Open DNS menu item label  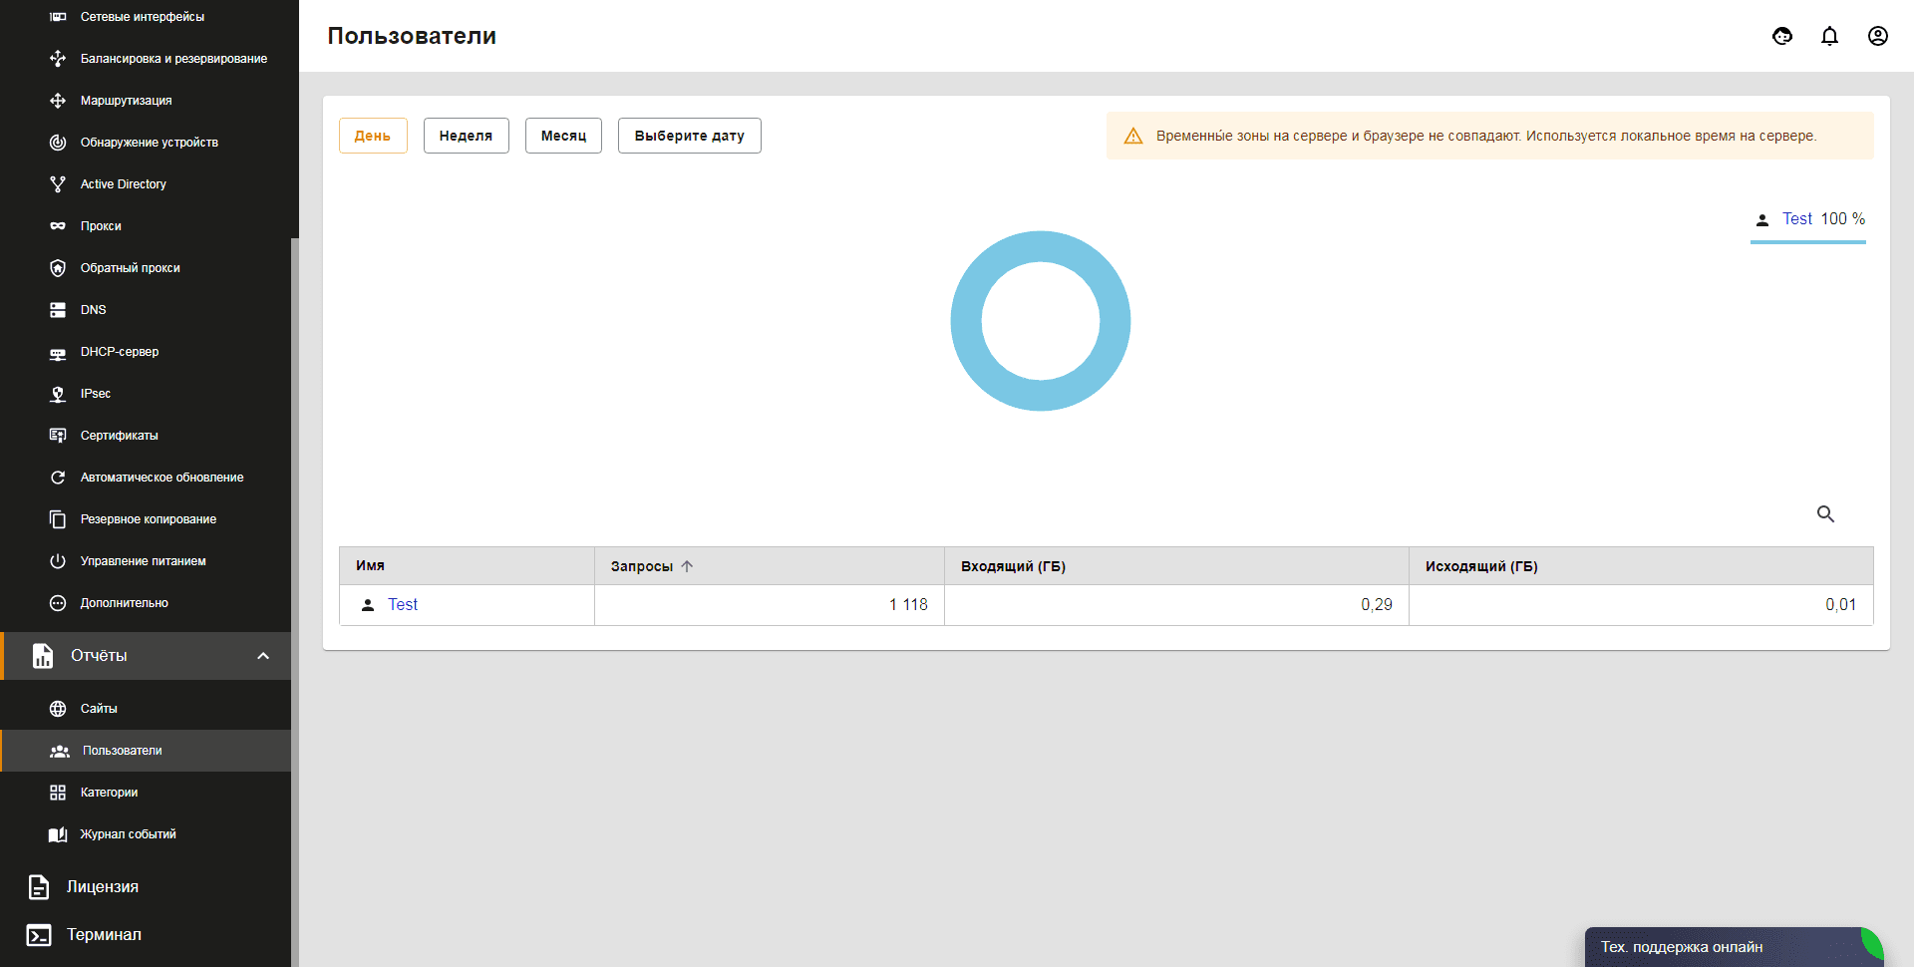click(x=94, y=310)
